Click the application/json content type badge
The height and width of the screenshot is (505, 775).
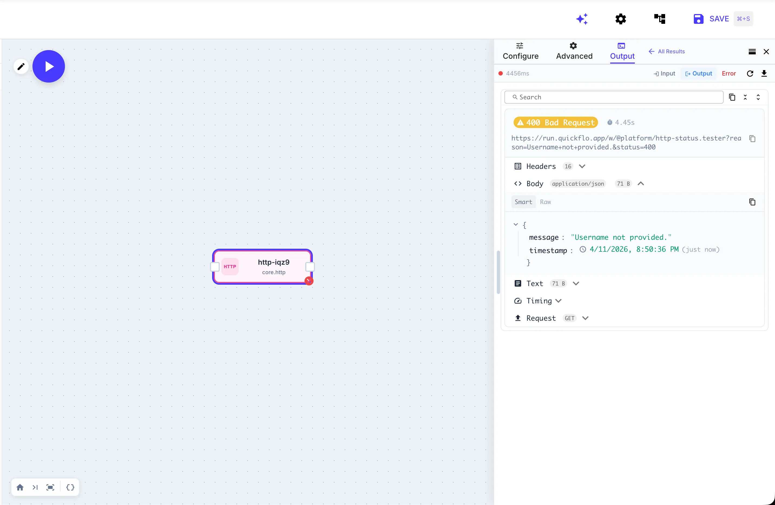pyautogui.click(x=578, y=184)
